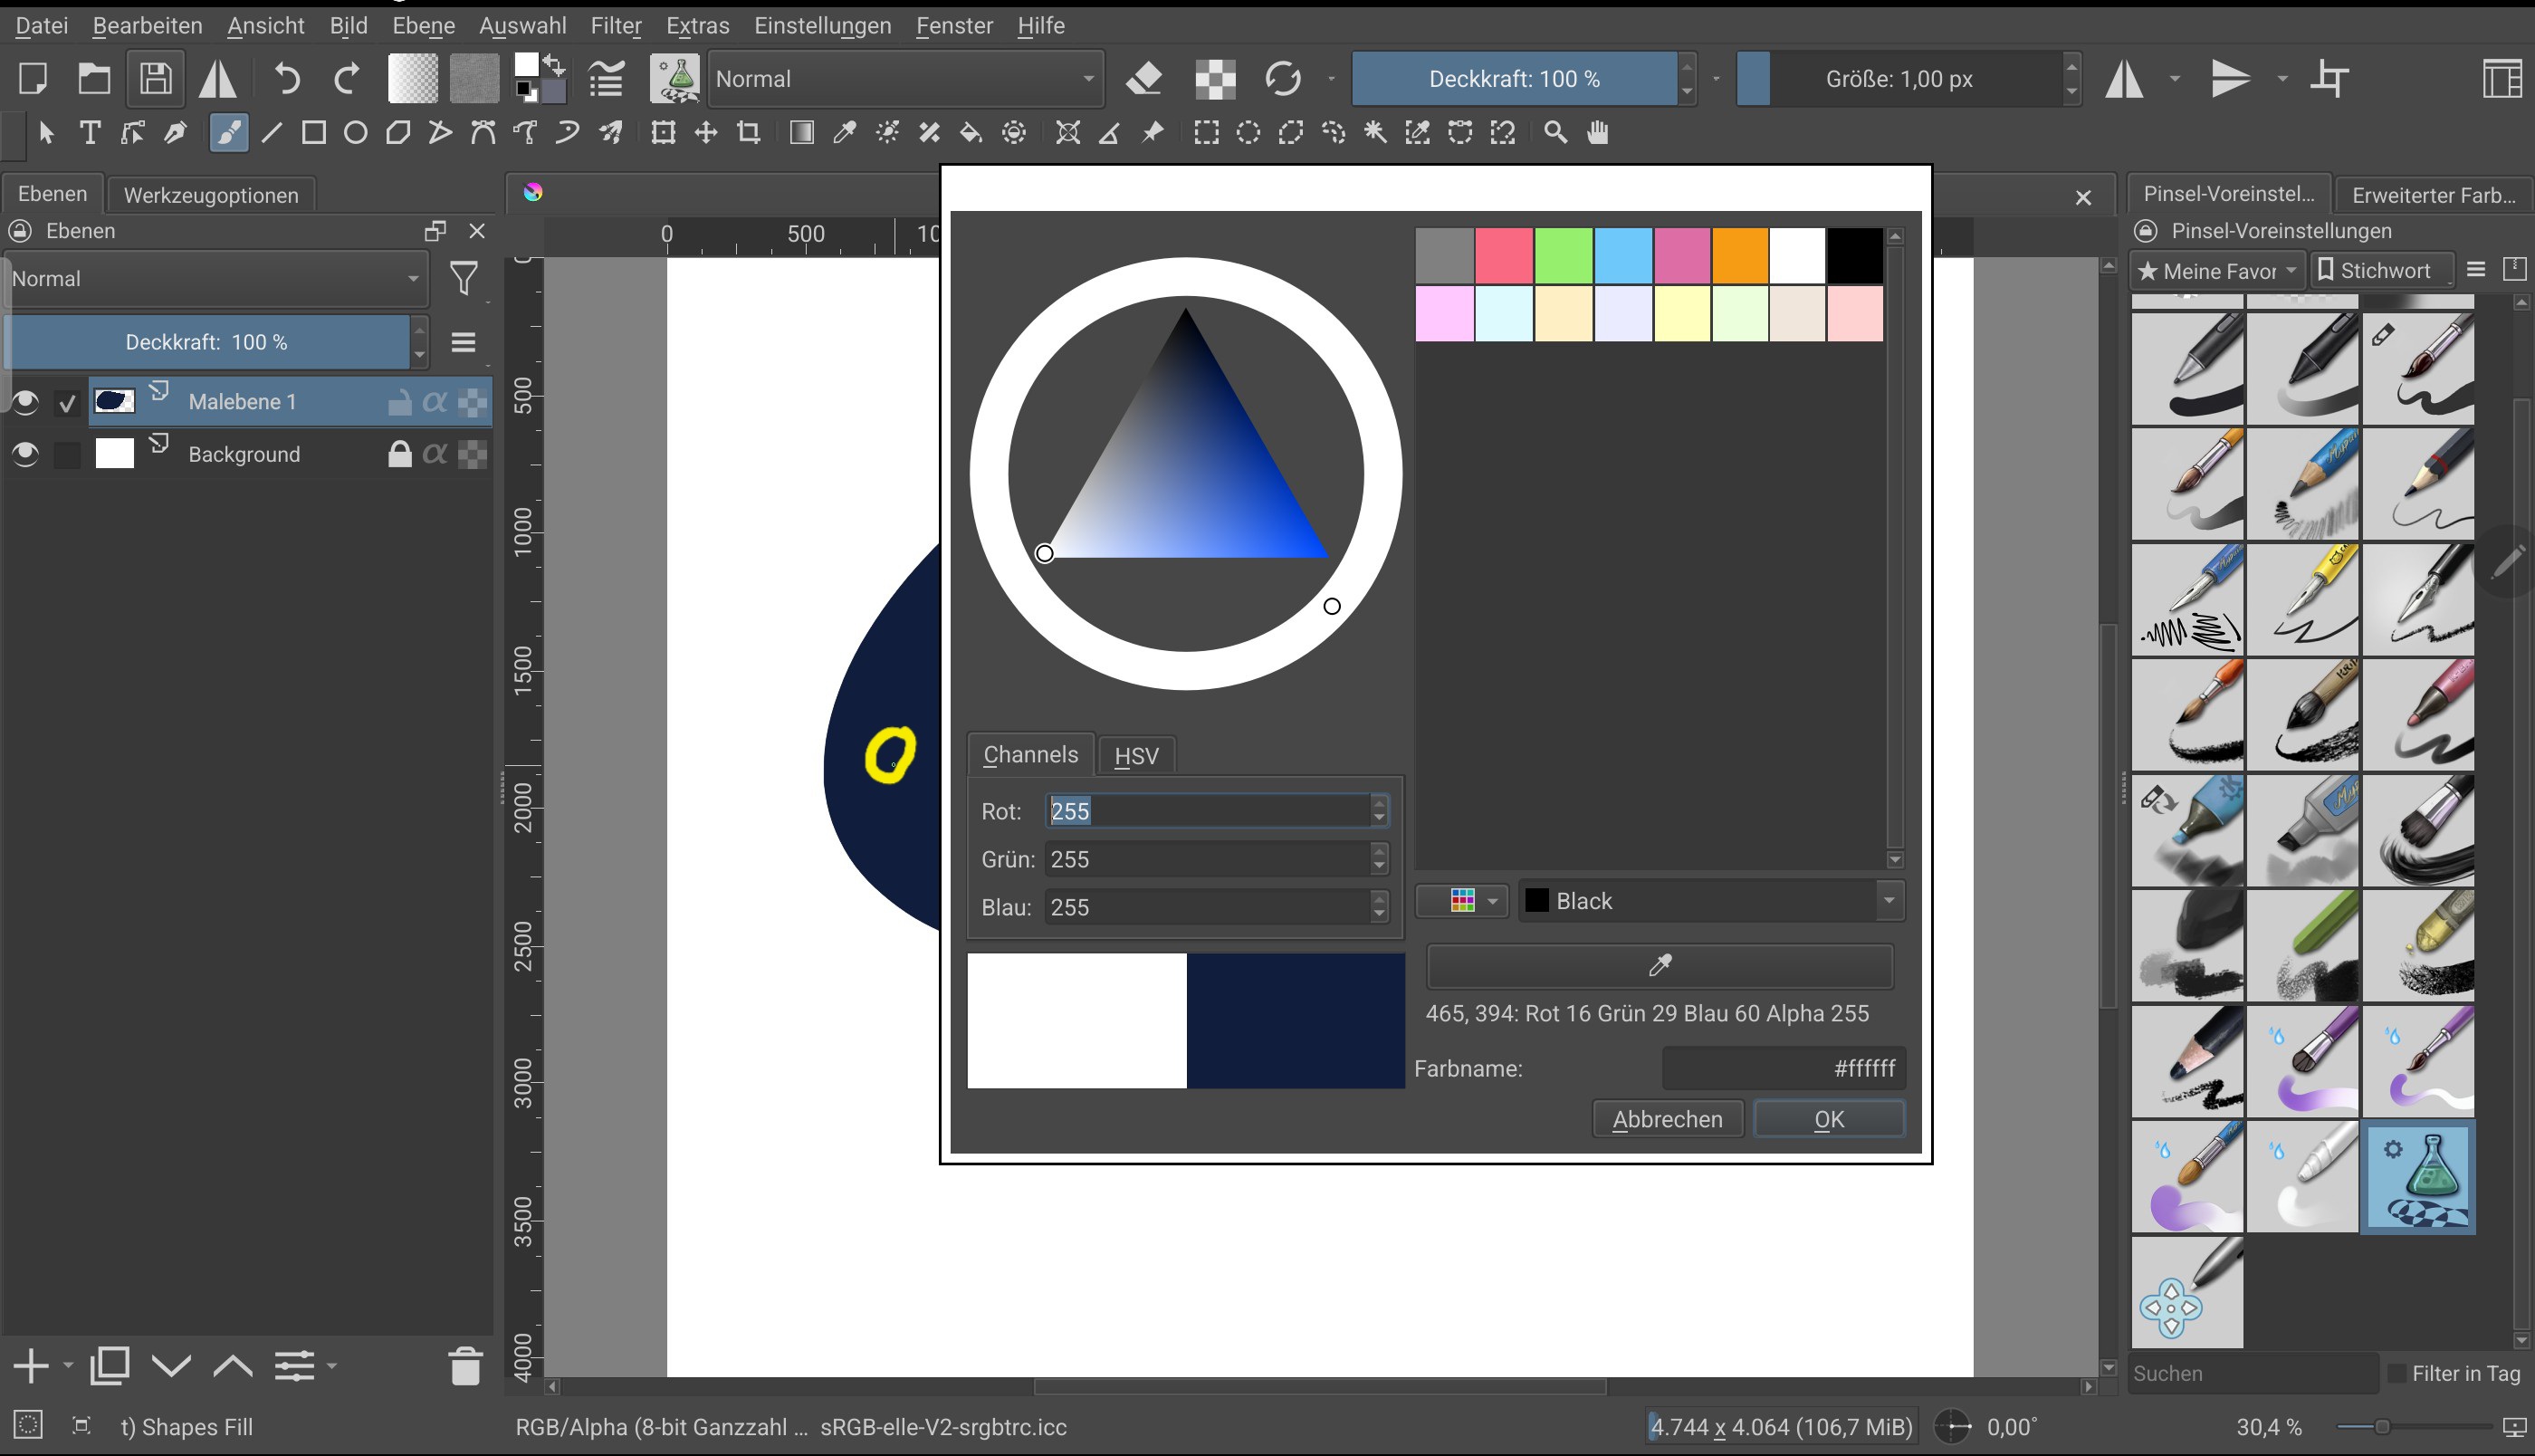
Task: Delete layer with trash icon
Action: 464,1366
